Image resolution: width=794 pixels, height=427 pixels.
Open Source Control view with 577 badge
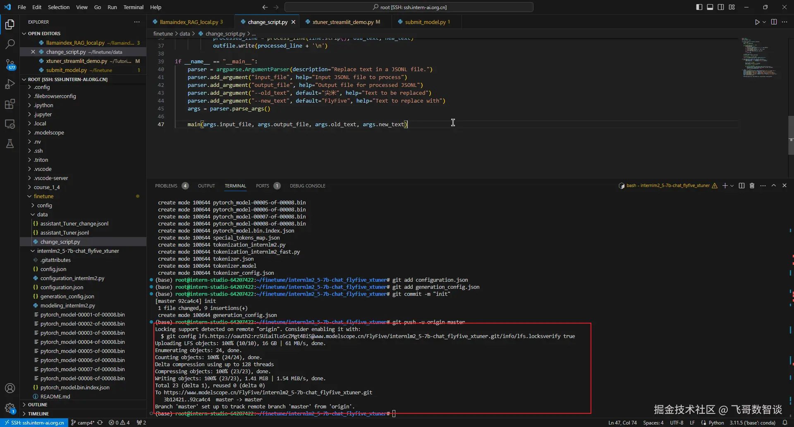[x=10, y=64]
